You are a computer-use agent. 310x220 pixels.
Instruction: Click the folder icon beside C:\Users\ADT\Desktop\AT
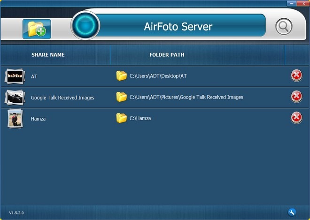(121, 76)
